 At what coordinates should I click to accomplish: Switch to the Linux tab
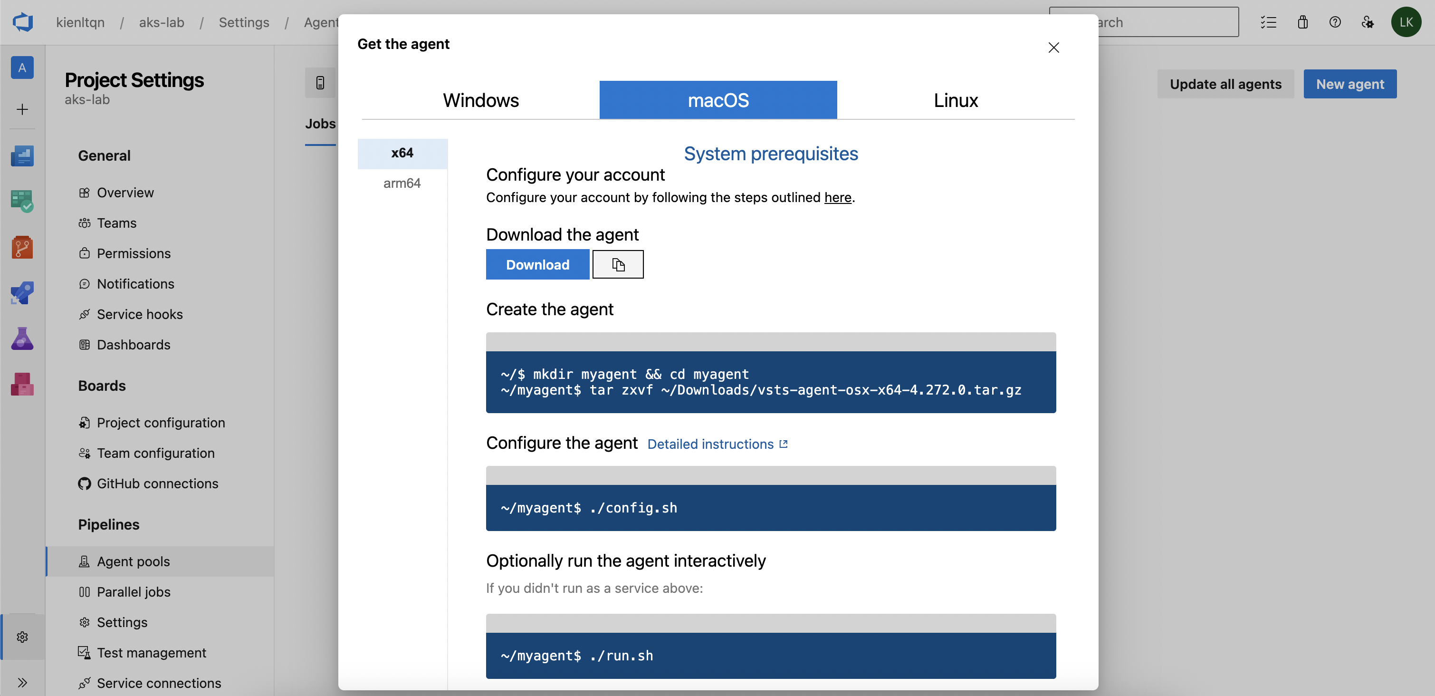point(956,100)
